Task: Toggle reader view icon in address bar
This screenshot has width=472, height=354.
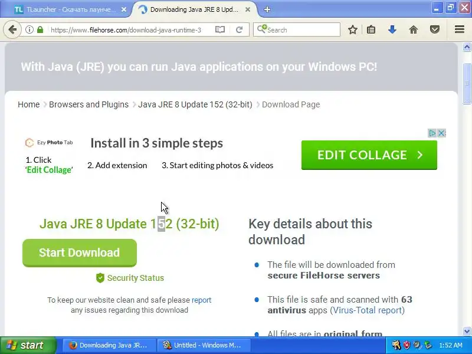Action: 220,29
